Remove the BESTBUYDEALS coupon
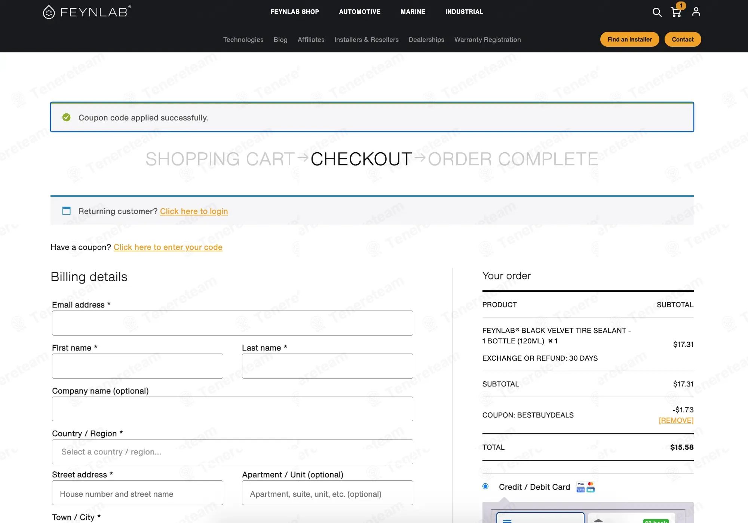 [x=676, y=420]
